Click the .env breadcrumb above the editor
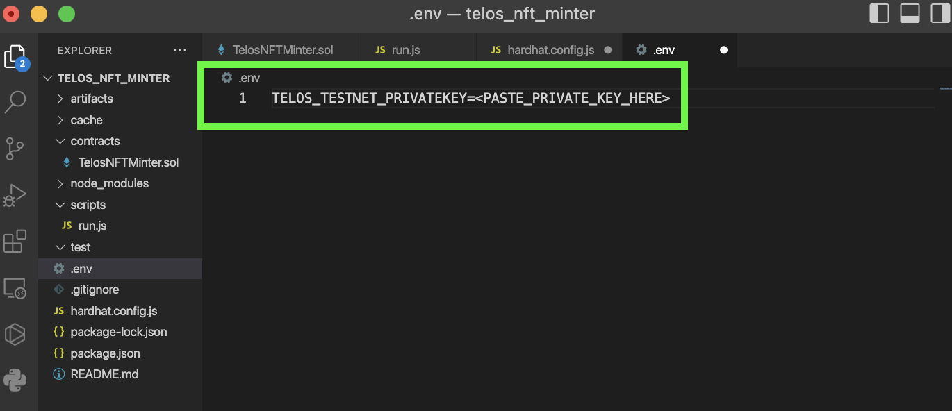The width and height of the screenshot is (952, 411). coord(249,78)
